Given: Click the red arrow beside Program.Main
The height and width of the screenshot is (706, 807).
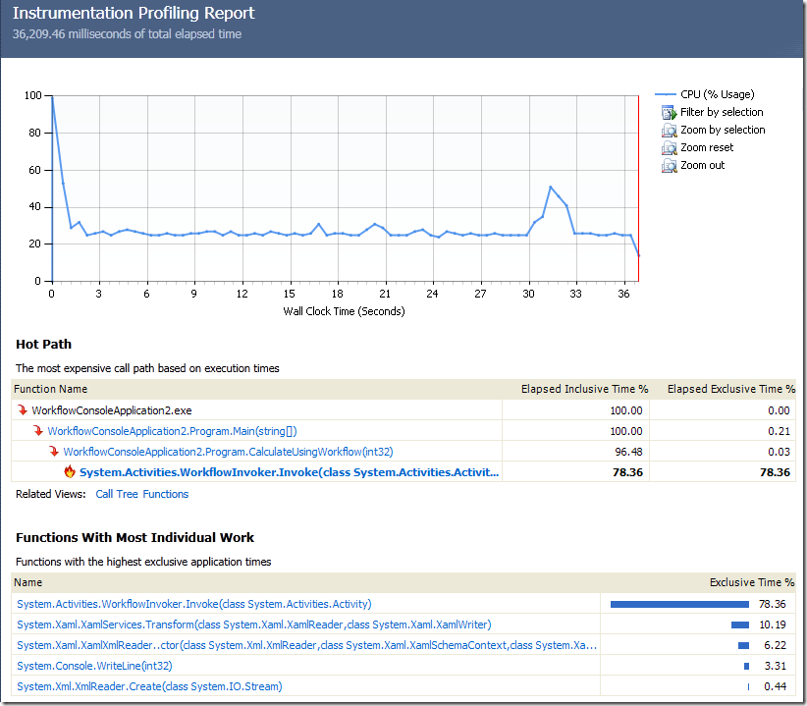Looking at the screenshot, I should tap(38, 431).
